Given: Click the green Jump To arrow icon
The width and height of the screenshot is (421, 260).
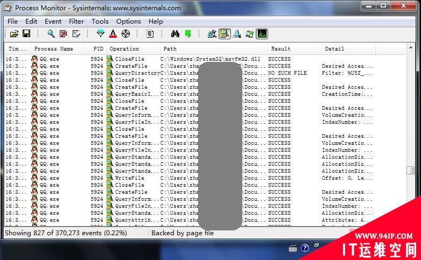Looking at the screenshot, I should 188,34.
